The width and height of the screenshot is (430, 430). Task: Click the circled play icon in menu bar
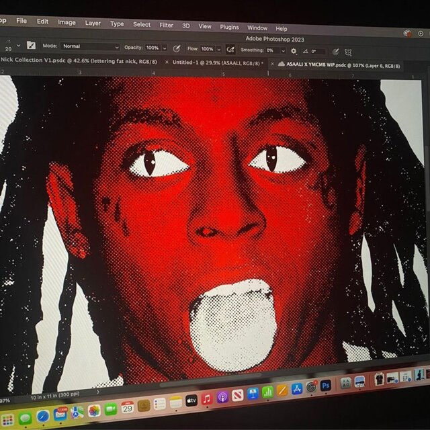click(421, 34)
